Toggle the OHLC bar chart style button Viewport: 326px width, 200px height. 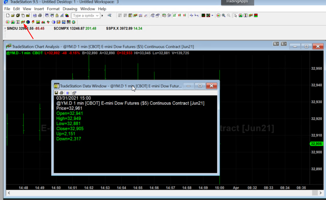pyautogui.click(x=174, y=16)
